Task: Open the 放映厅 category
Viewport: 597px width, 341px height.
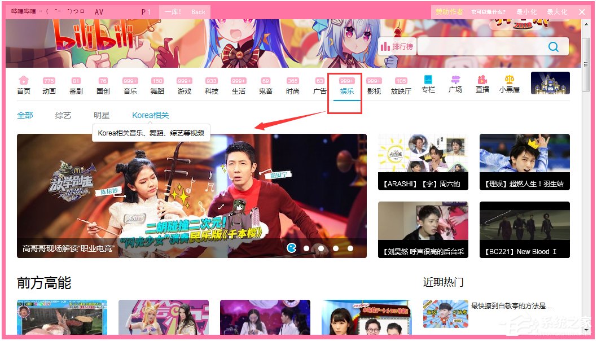Action: pyautogui.click(x=401, y=86)
